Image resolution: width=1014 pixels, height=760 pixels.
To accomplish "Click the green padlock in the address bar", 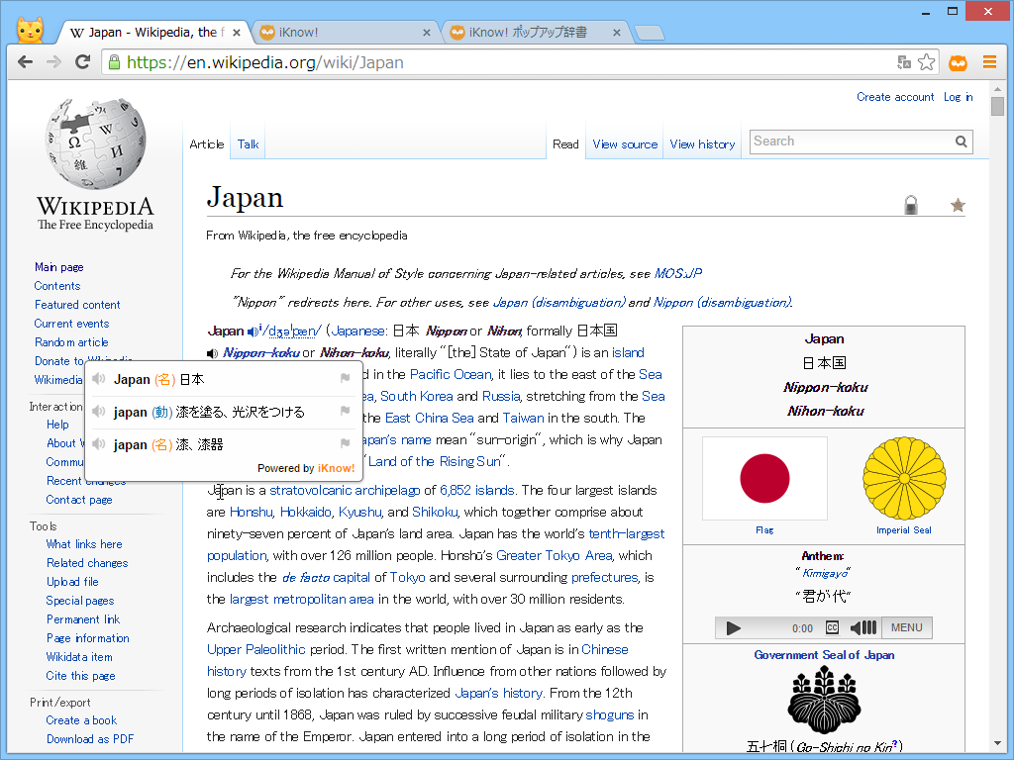I will pyautogui.click(x=115, y=62).
